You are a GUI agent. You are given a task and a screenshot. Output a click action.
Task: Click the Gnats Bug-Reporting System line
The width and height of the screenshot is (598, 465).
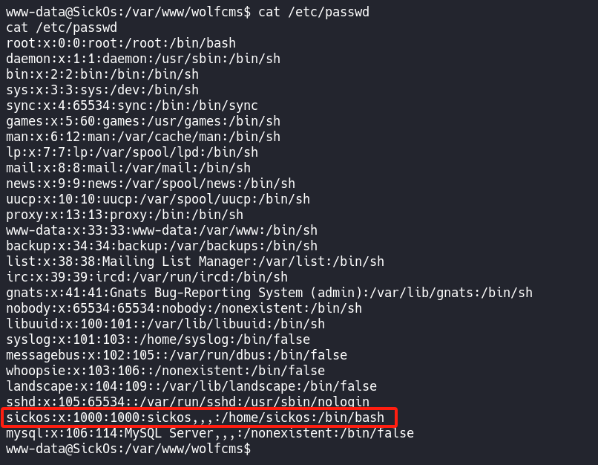tap(269, 293)
